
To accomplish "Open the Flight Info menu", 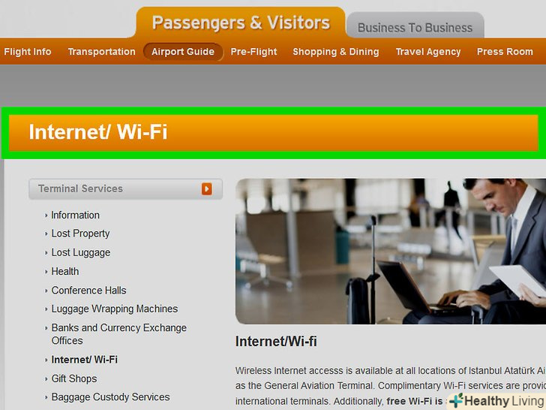I will (28, 52).
